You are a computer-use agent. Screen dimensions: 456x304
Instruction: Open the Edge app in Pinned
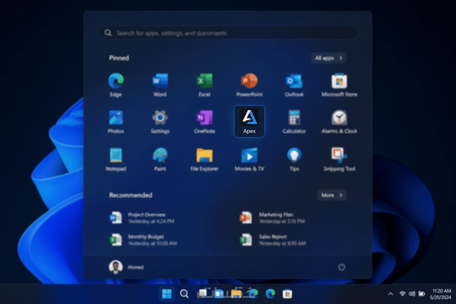click(116, 85)
